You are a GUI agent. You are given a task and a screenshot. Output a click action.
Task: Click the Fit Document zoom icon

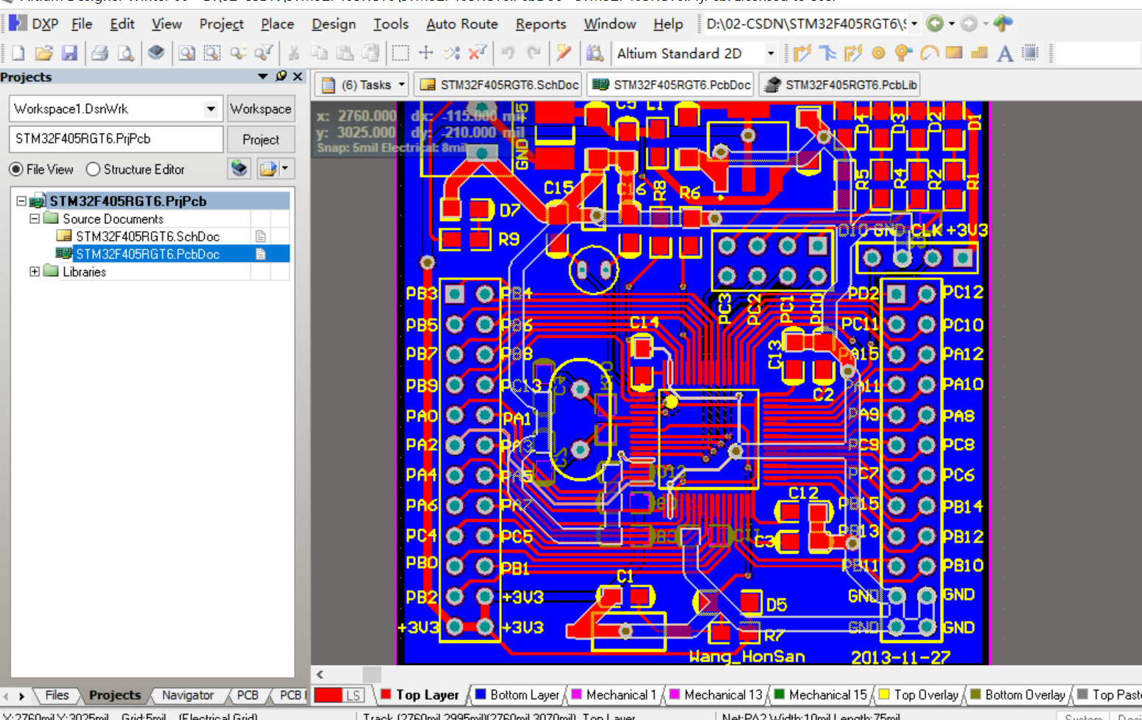[187, 53]
